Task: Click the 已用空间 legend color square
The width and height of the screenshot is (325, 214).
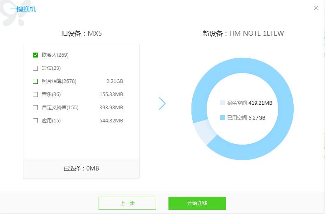Action: [x=223, y=117]
